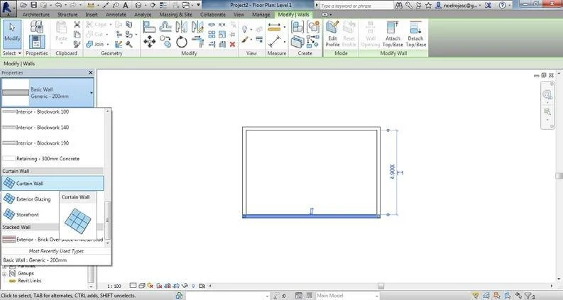Click Edit Profile
Screen dimensions: 563x300
(332, 34)
